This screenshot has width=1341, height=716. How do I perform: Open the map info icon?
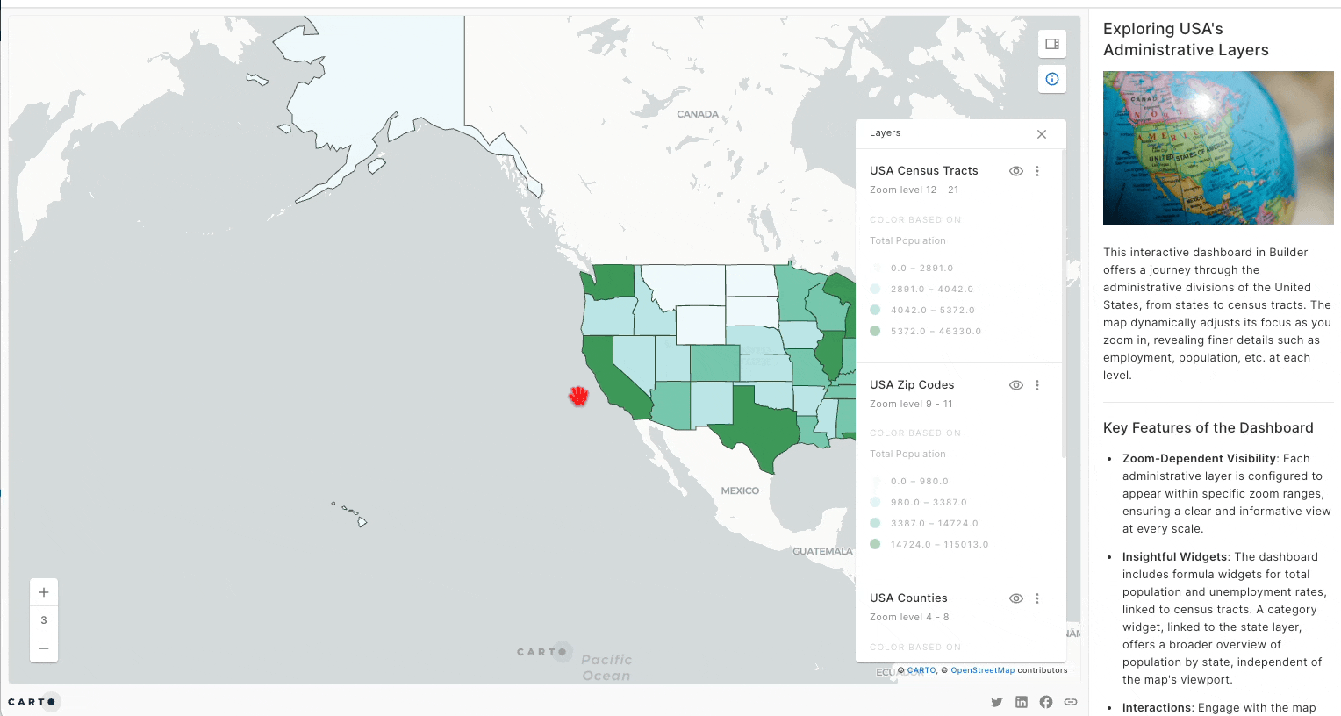tap(1052, 79)
